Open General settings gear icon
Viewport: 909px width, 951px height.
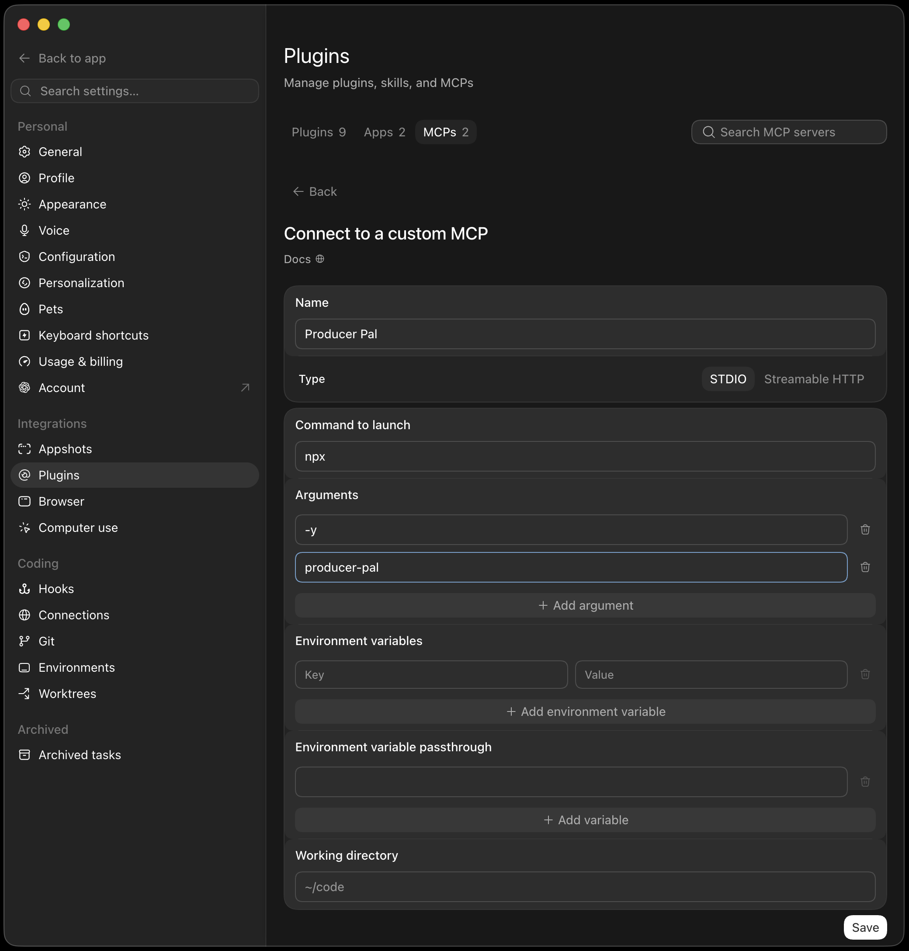24,152
